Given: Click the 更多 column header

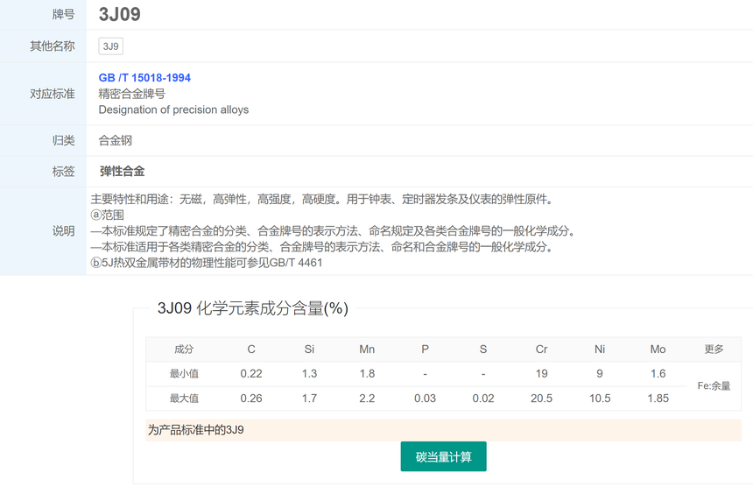Looking at the screenshot, I should [x=714, y=349].
